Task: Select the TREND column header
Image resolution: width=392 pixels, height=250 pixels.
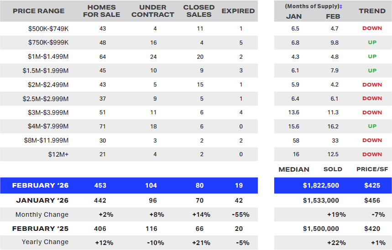Action: pos(372,11)
